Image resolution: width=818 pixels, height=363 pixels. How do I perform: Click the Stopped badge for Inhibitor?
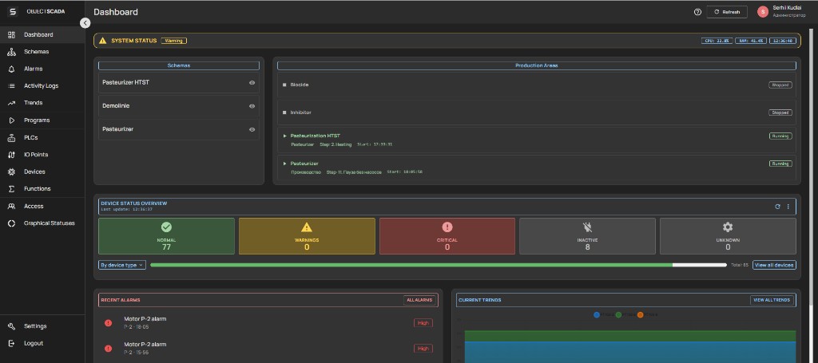pos(780,112)
